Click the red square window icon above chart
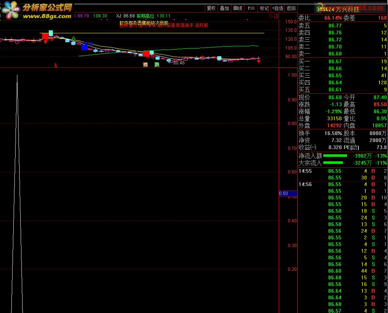 pyautogui.click(x=276, y=16)
